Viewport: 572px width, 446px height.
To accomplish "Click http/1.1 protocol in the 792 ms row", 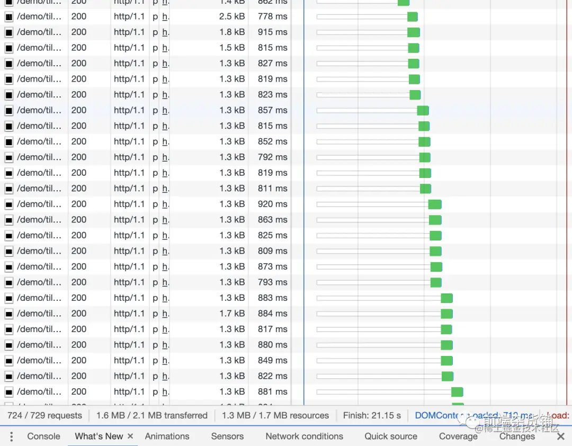I will (129, 157).
